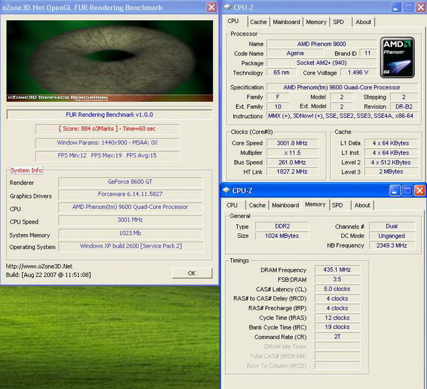Minimize the lower CPU-Z window
The image size is (427, 389).
click(x=395, y=191)
